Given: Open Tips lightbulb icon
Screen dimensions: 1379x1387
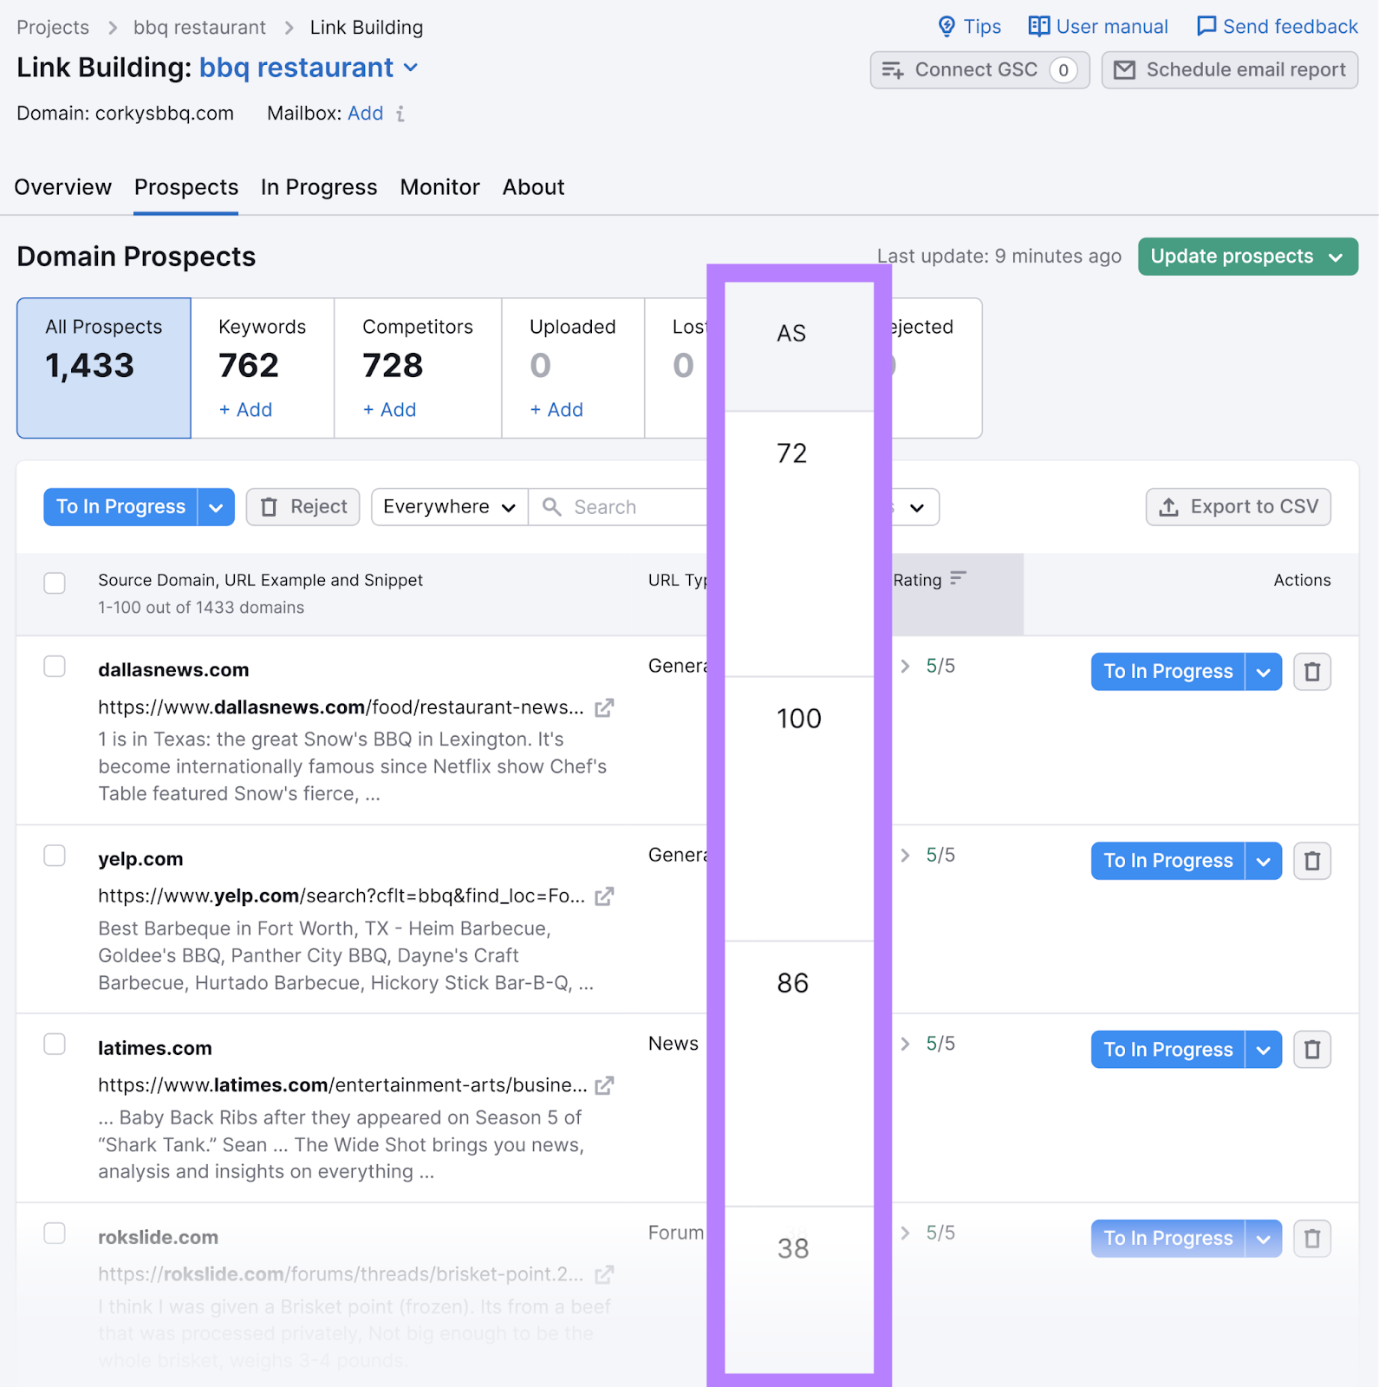Looking at the screenshot, I should (946, 27).
